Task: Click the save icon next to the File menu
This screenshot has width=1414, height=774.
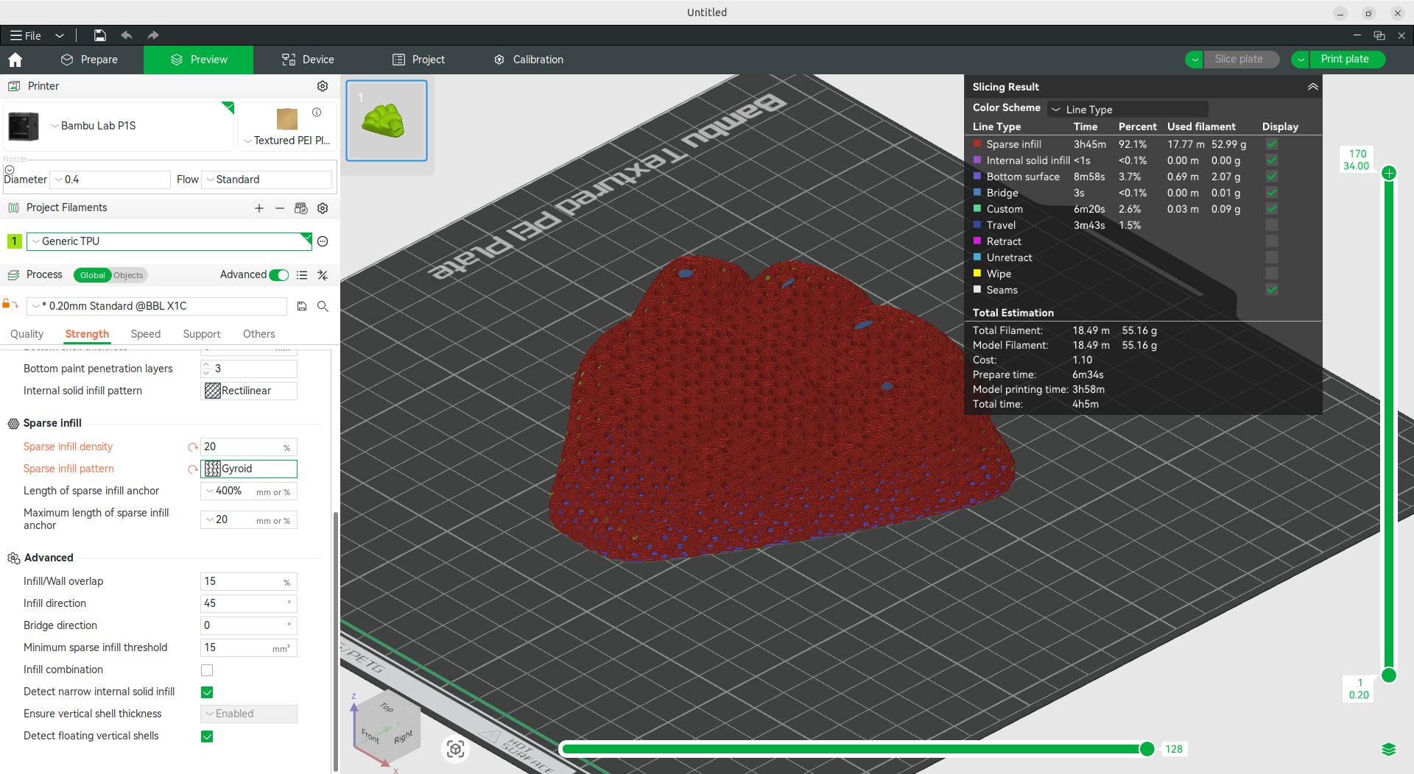Action: [99, 35]
